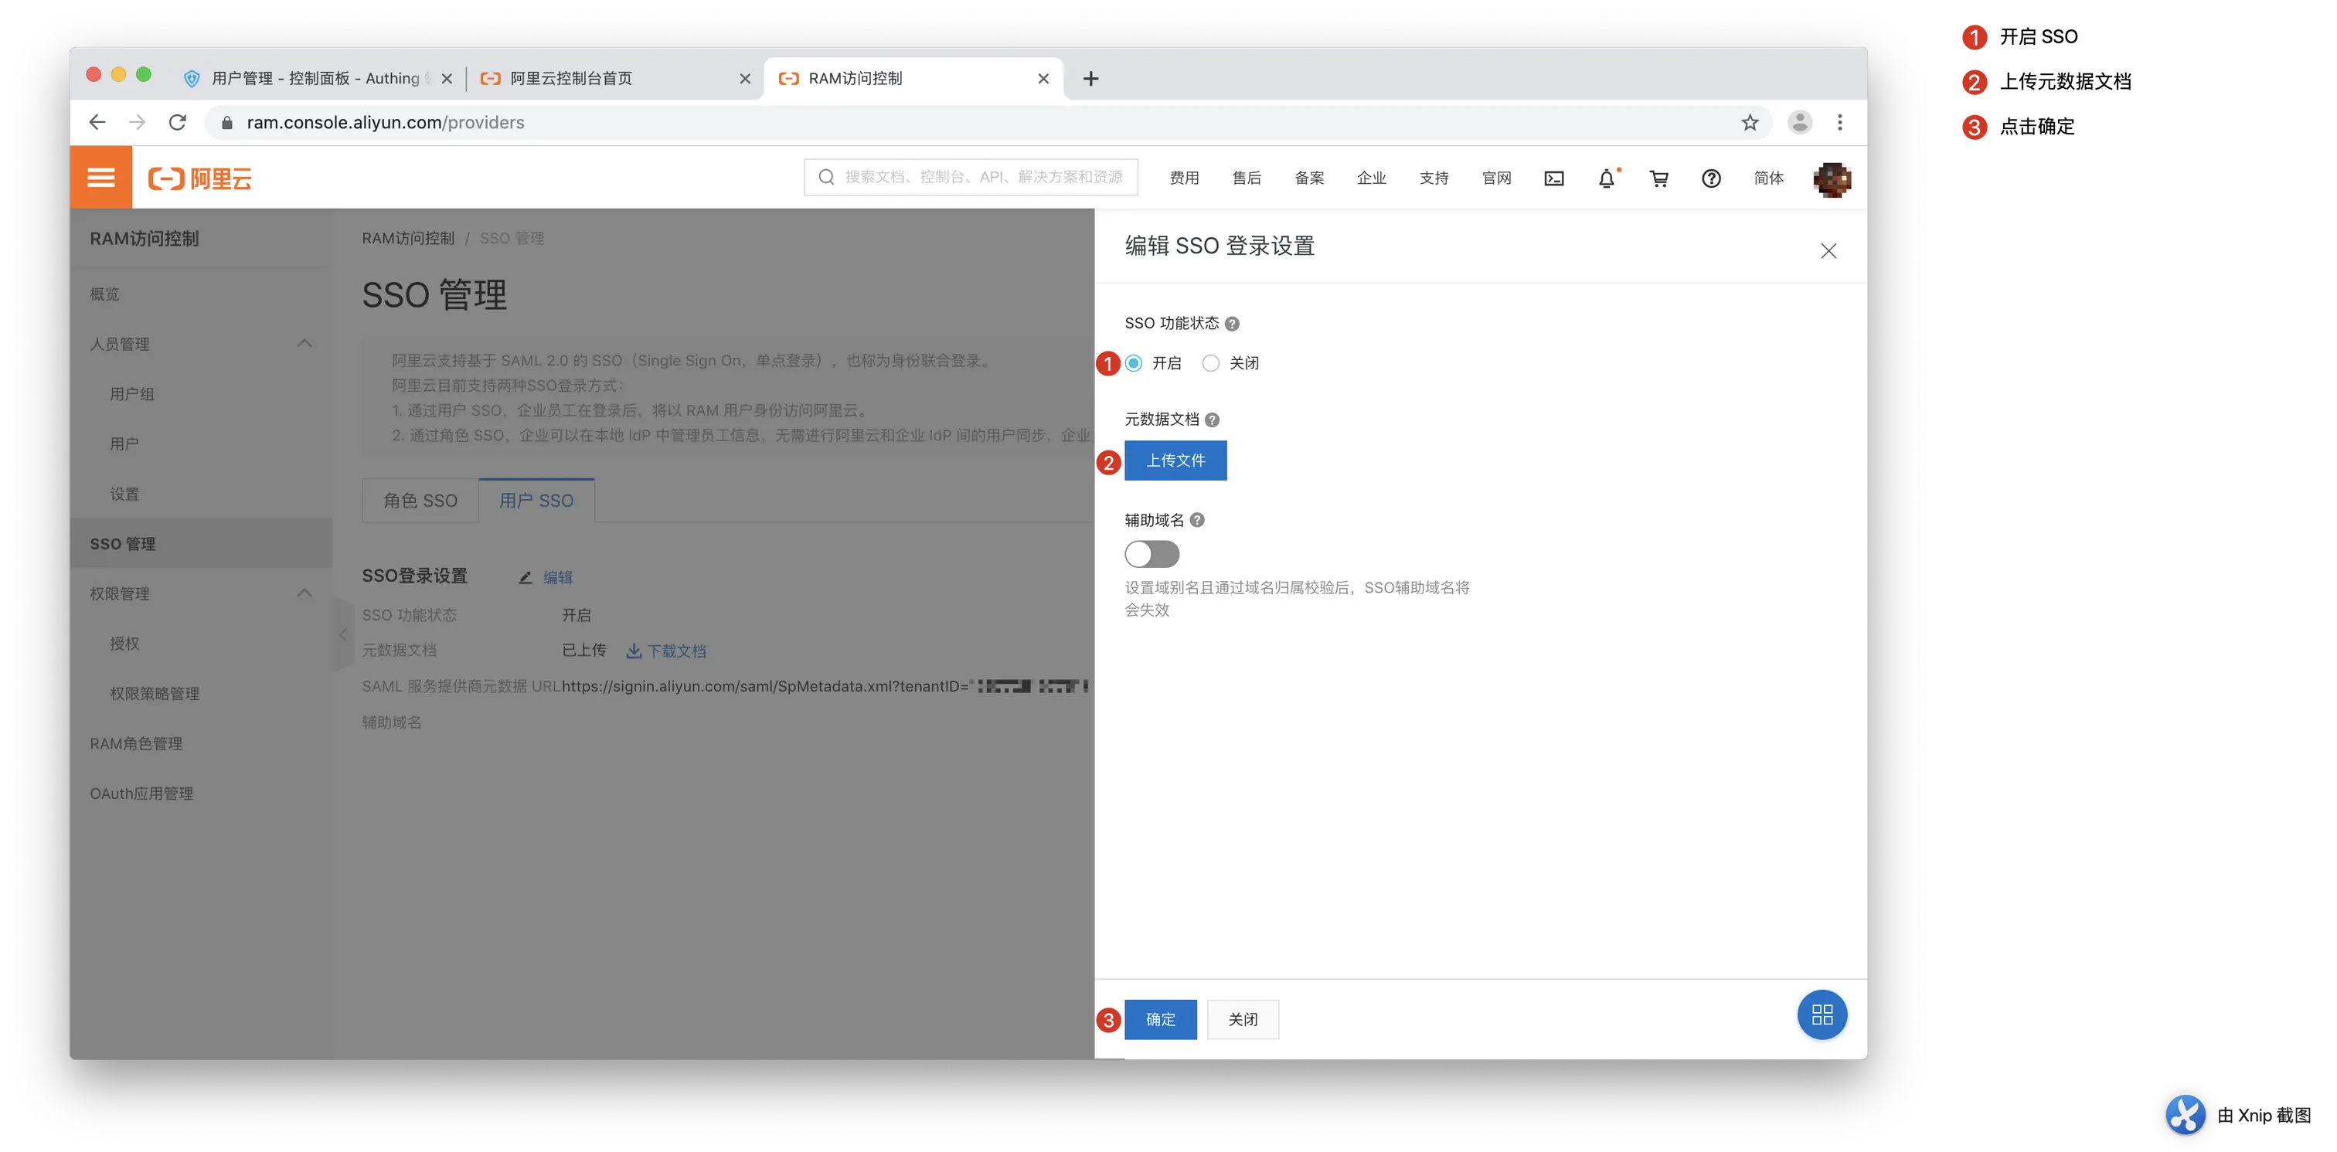
Task: Bookmark page with star icon
Action: tap(1749, 122)
